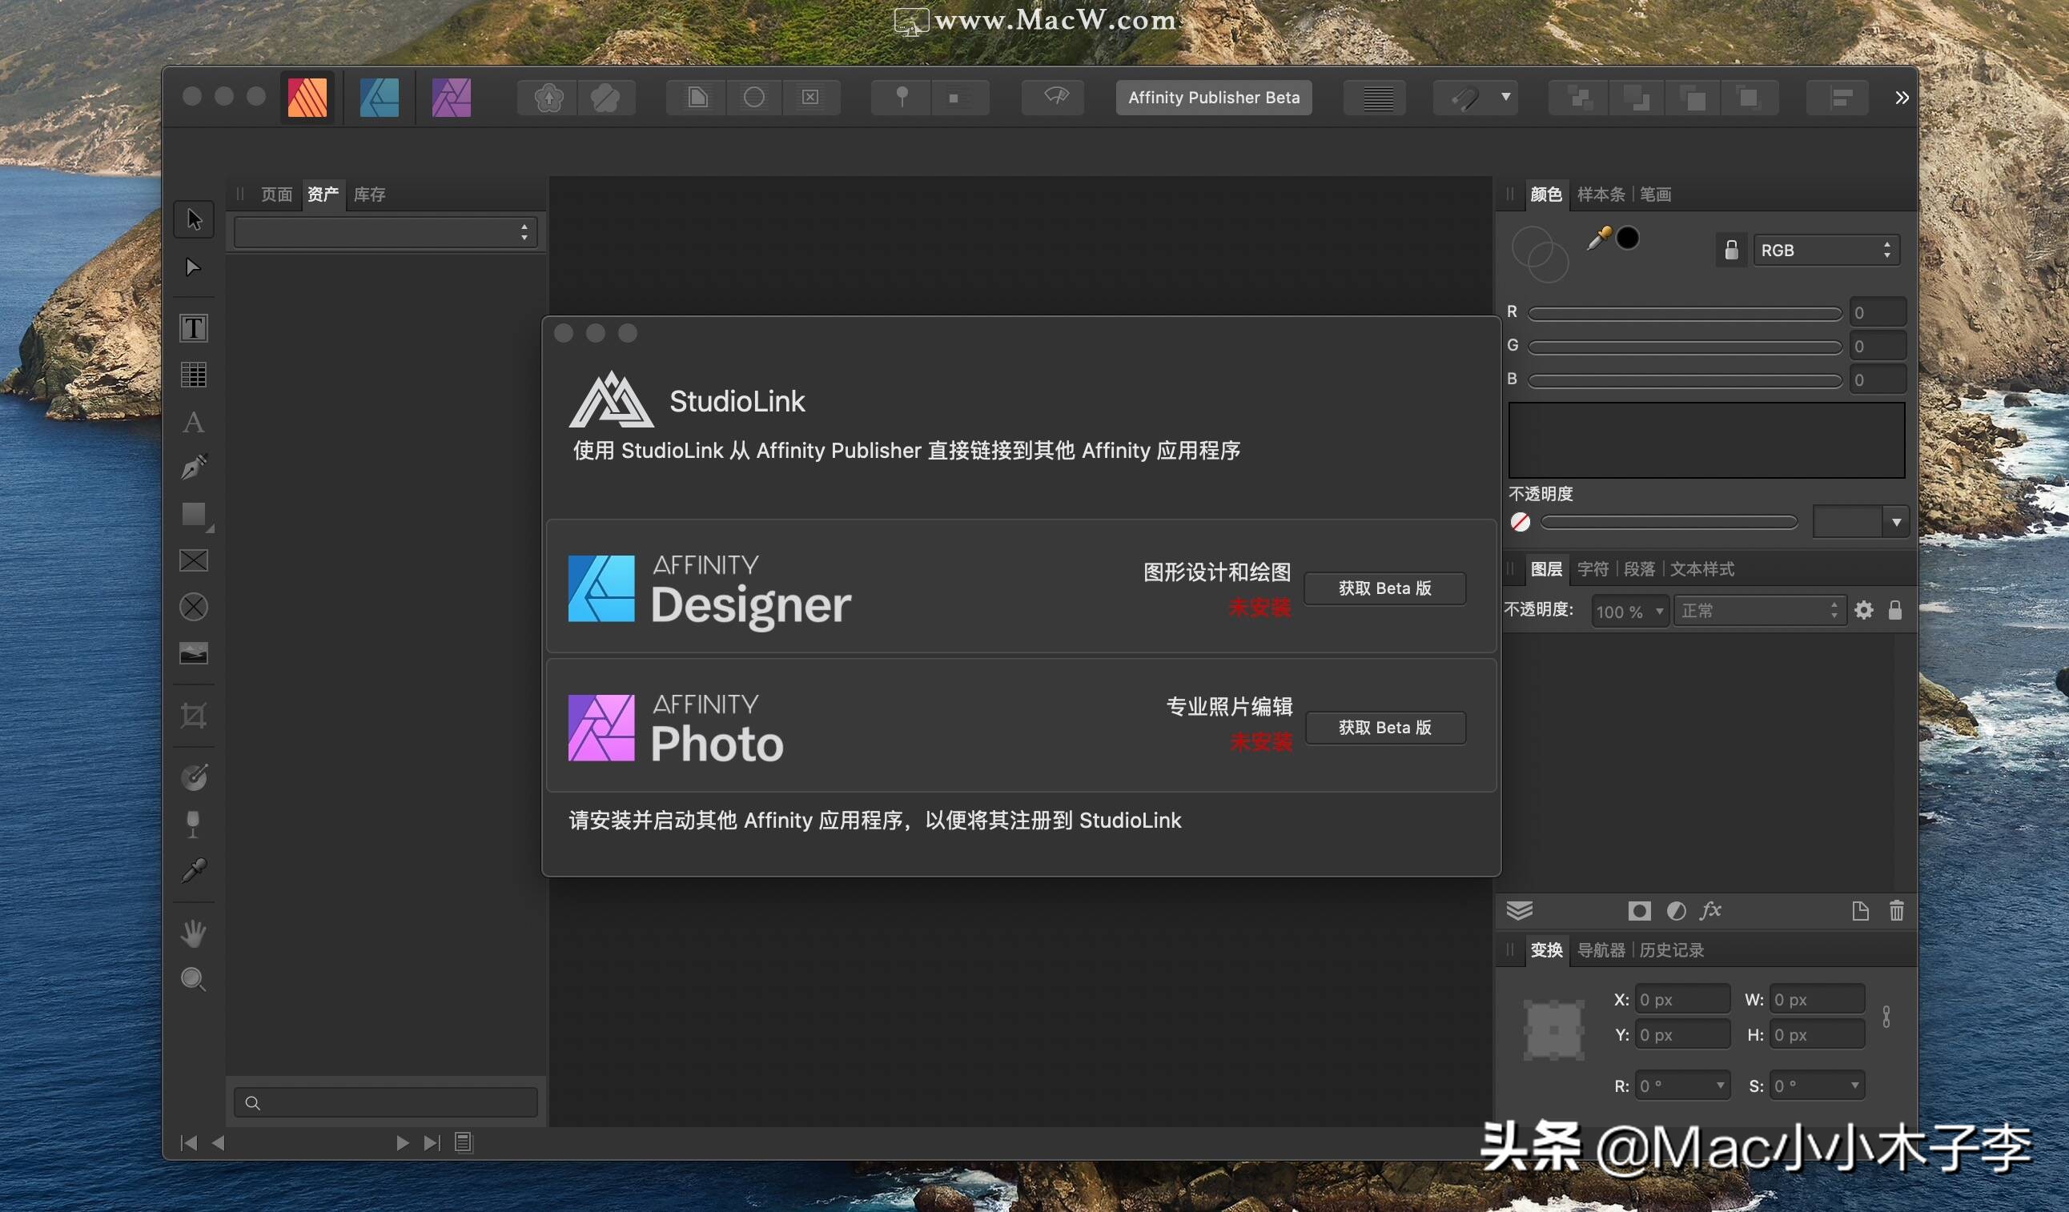Toggle the opacity lock in Color panel
Screen dimensions: 2069x1212
[x=1731, y=250]
